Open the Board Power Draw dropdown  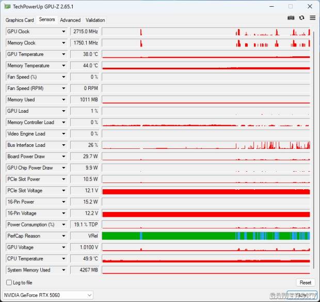click(x=63, y=156)
